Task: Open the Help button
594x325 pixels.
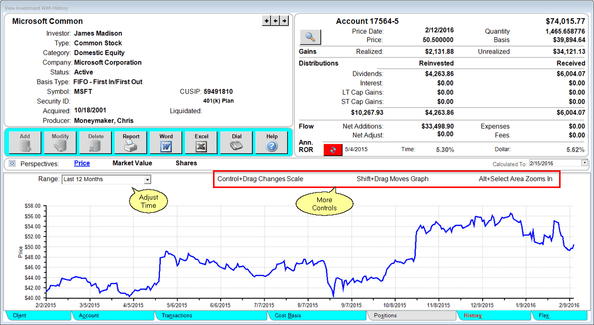Action: click(272, 142)
